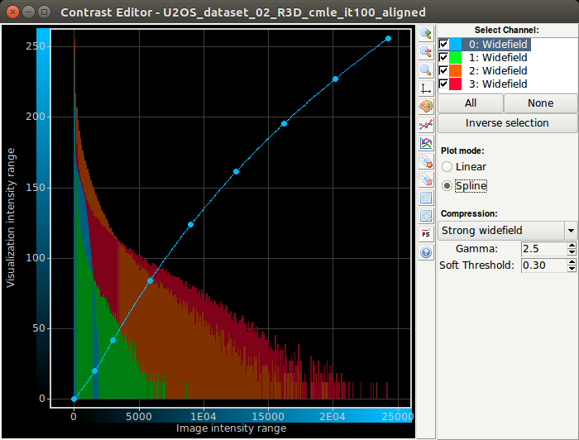This screenshot has height=440, width=579.
Task: Click the zoom in magnifier icon
Action: pyautogui.click(x=426, y=34)
